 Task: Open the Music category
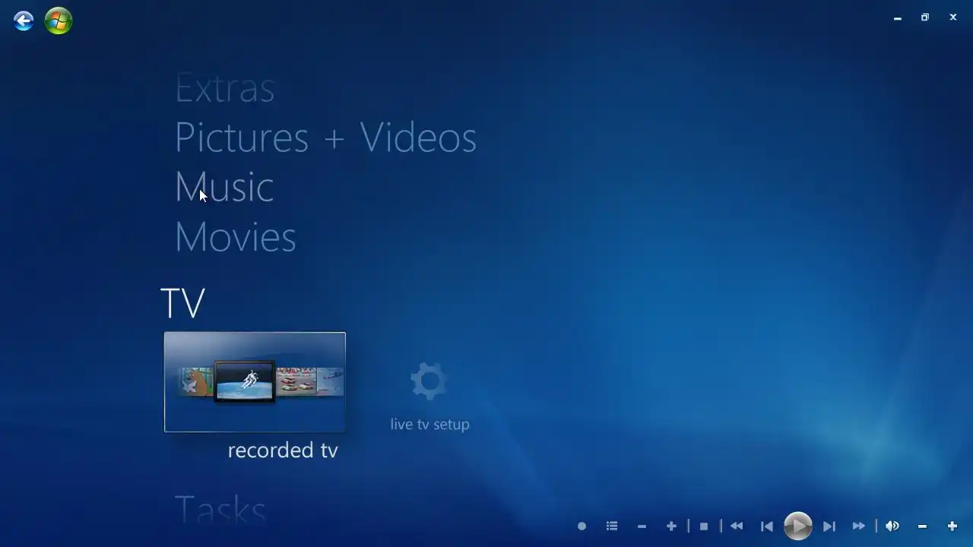pyautogui.click(x=224, y=187)
